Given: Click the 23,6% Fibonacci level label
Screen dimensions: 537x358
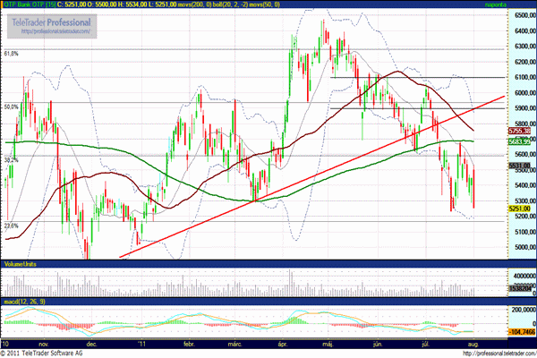Looking at the screenshot, I should tap(12, 225).
